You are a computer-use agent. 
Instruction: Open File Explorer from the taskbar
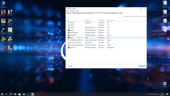(15, 94)
